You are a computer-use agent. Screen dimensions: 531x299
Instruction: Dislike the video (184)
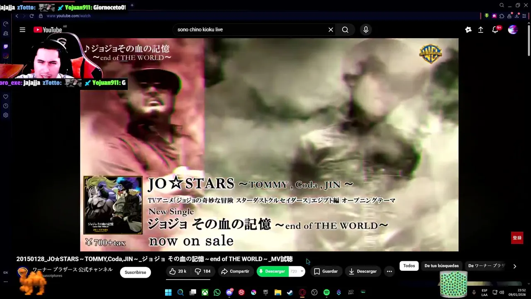[202, 271]
